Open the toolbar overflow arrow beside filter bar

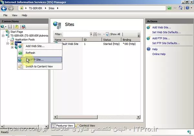pos(139,35)
